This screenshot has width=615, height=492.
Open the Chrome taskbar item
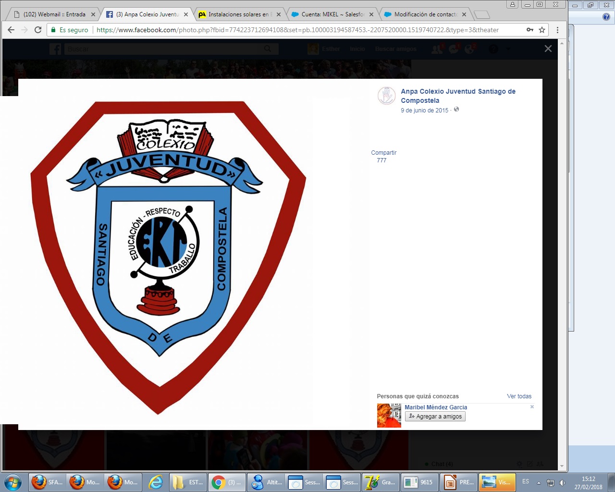click(x=227, y=482)
